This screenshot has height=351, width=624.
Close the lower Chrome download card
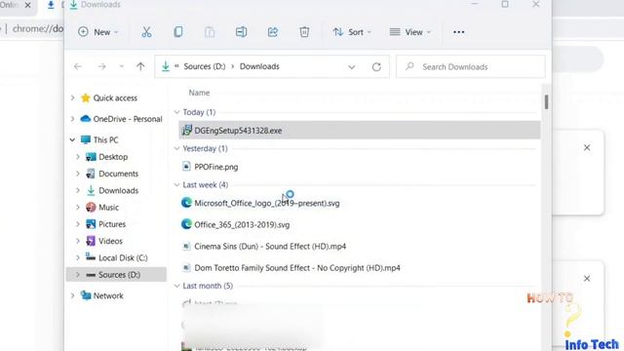point(587,279)
